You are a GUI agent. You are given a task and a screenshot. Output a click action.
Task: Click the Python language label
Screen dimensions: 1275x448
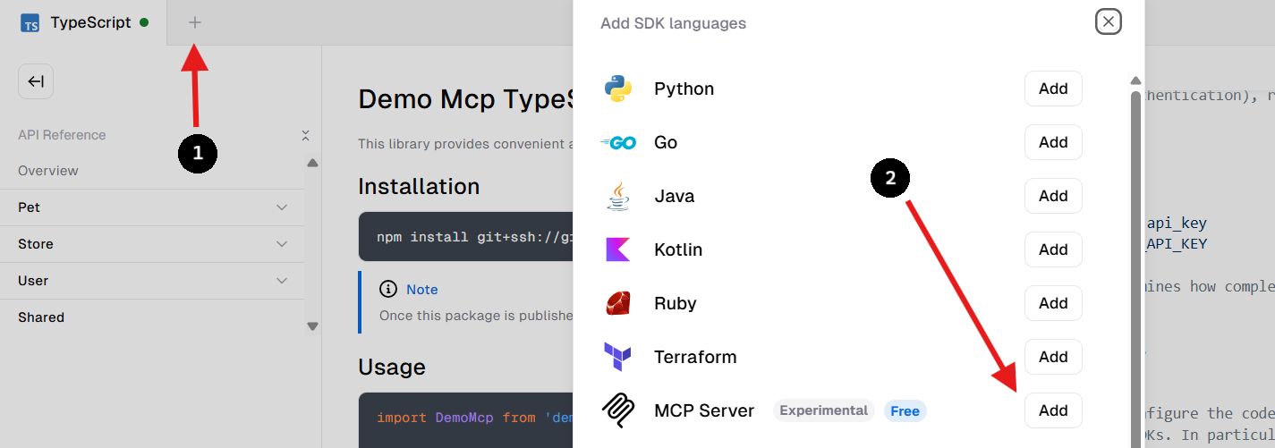[684, 89]
